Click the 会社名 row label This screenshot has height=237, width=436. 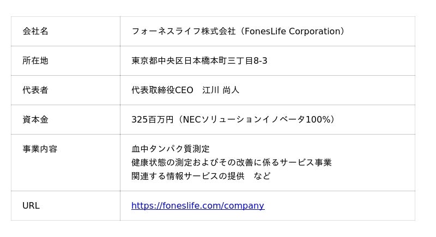pyautogui.click(x=35, y=32)
